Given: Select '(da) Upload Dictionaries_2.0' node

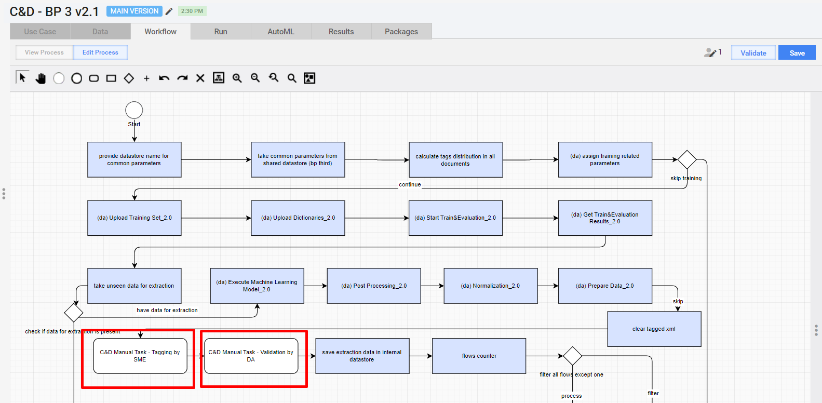Looking at the screenshot, I should (x=298, y=218).
